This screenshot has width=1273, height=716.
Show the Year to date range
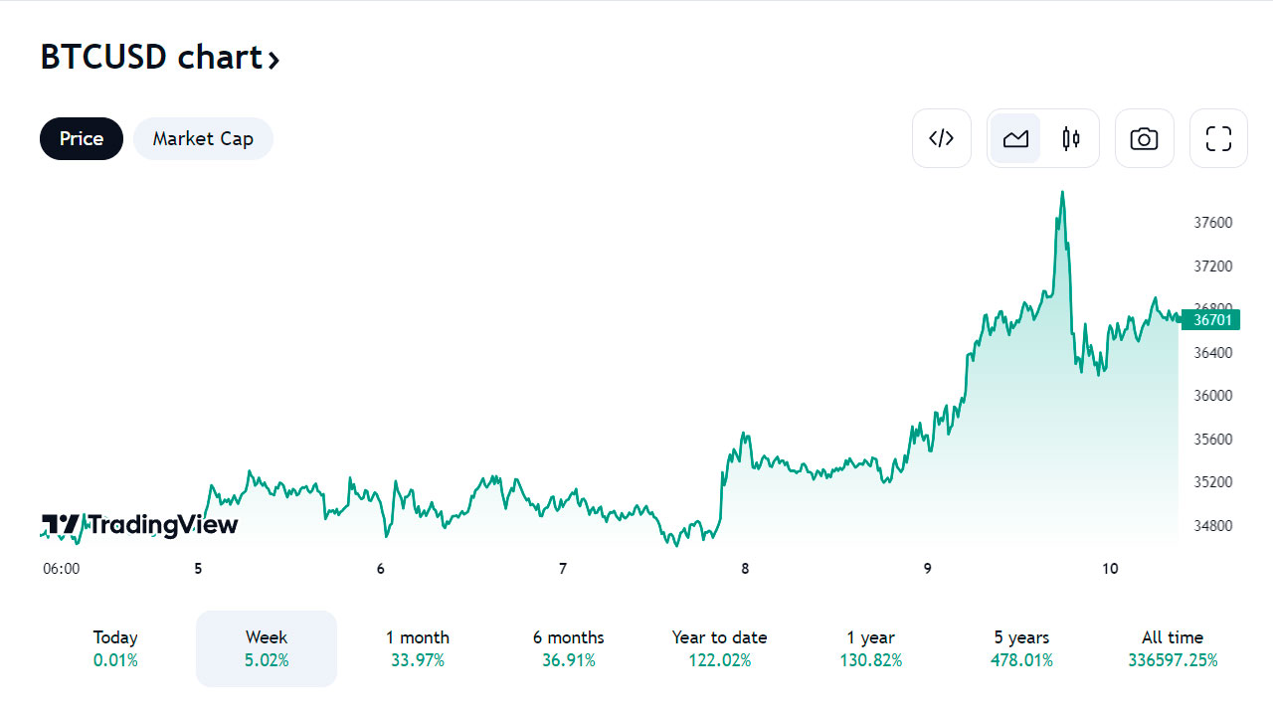[x=720, y=648]
